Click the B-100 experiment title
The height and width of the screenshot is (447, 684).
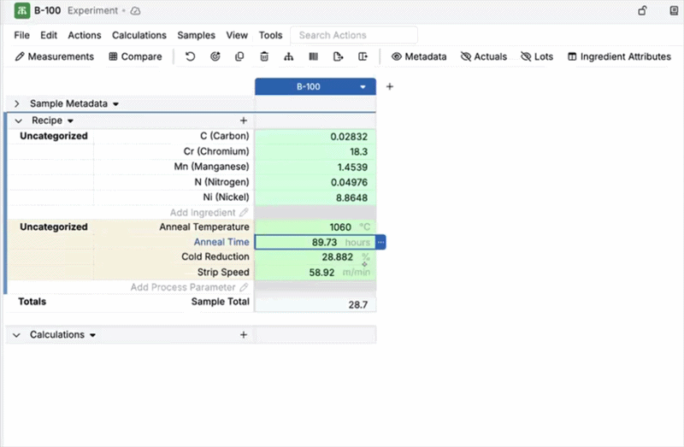point(48,10)
